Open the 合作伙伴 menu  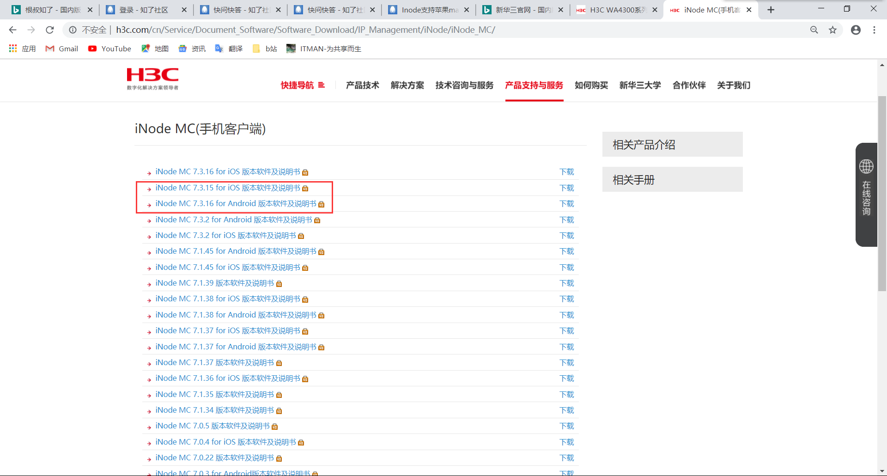[689, 85]
